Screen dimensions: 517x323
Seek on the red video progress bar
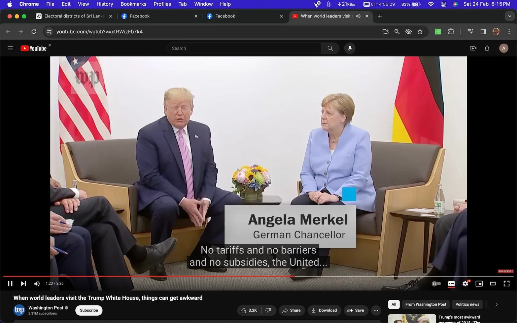(x=258, y=276)
